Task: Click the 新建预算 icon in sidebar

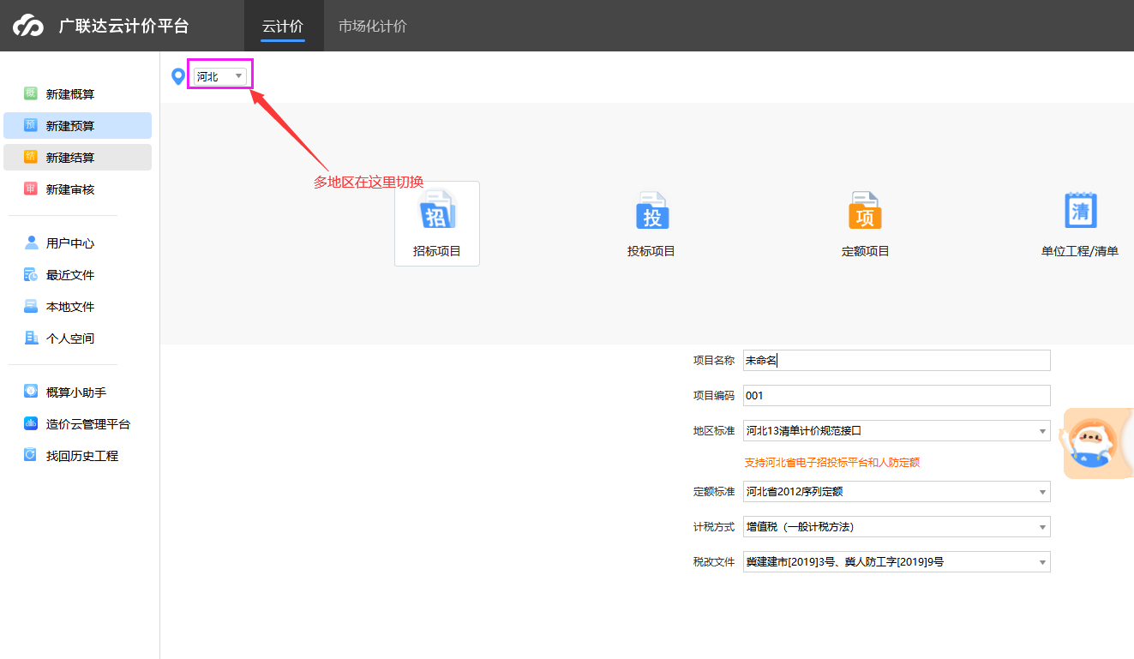Action: click(x=31, y=125)
